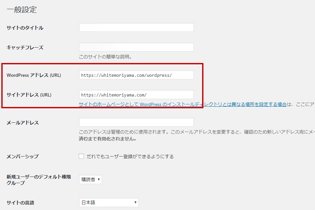Click the メンバーシップ row label
Viewport: 315px width, 210px height.
(23, 157)
